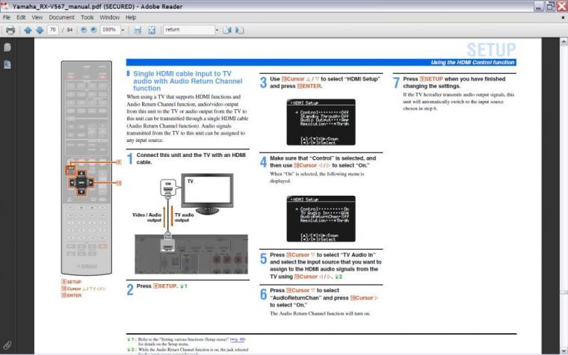This screenshot has width=568, height=355.
Task: Go to previous page with up arrow
Action: point(28,30)
